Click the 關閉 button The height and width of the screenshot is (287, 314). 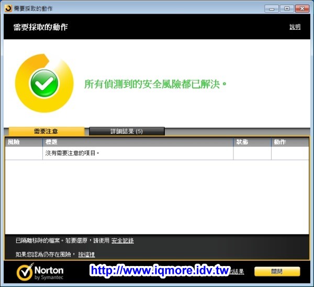pos(277,272)
